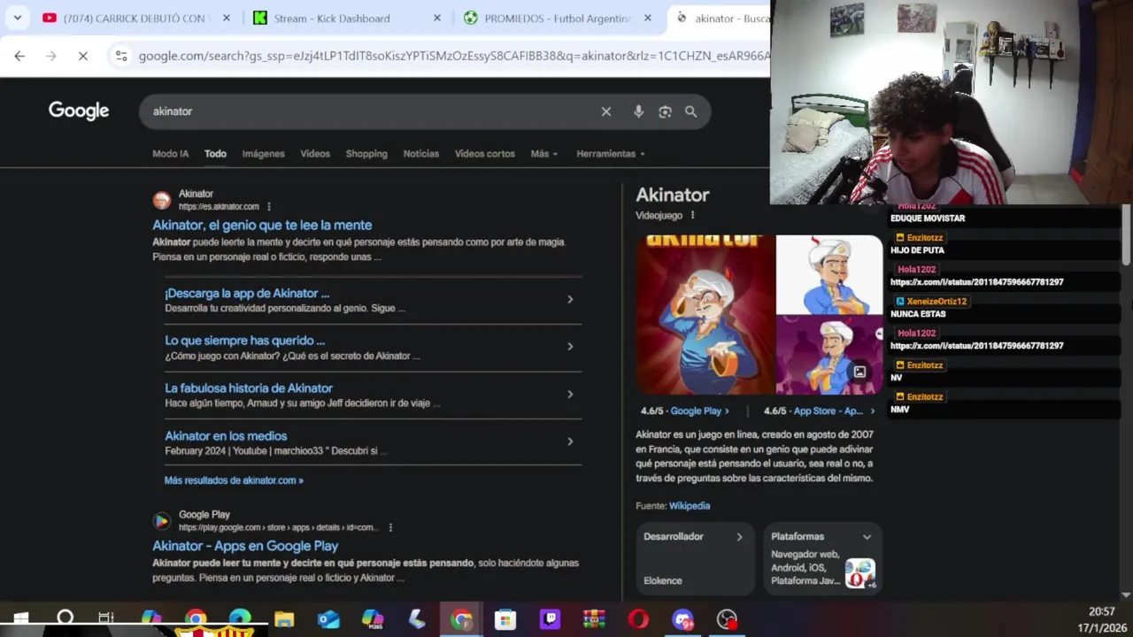Open ¡Descarga la app de Akinator sitelink
1133x637 pixels.
(247, 293)
